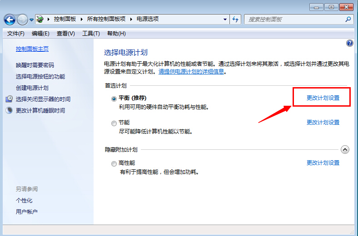Collapse 隐藏附加计划 section with chevron
The image size is (358, 236).
pos(345,150)
